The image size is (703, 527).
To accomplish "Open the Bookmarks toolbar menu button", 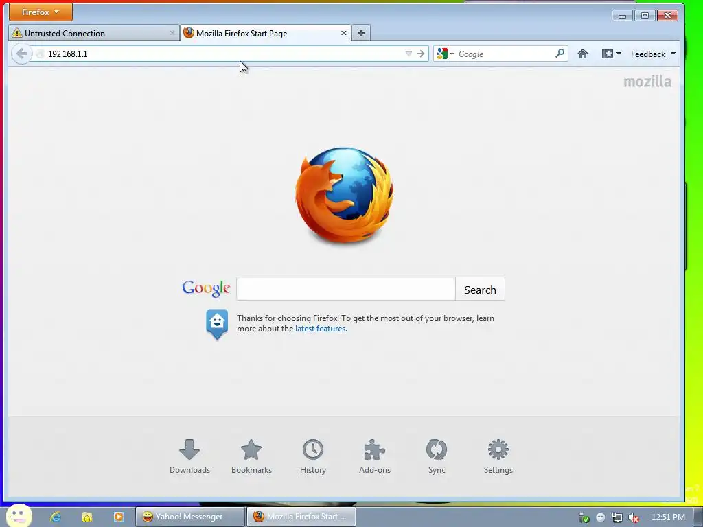I will (611, 54).
